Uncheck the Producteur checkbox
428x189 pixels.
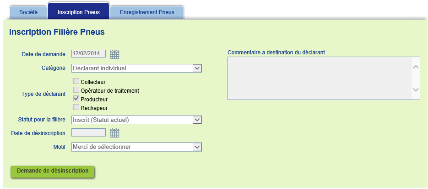tap(76, 99)
